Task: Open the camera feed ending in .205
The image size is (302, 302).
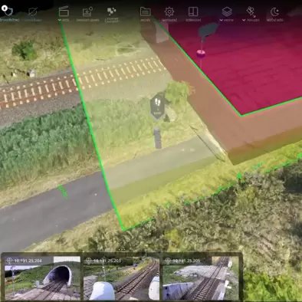Action: (201, 278)
